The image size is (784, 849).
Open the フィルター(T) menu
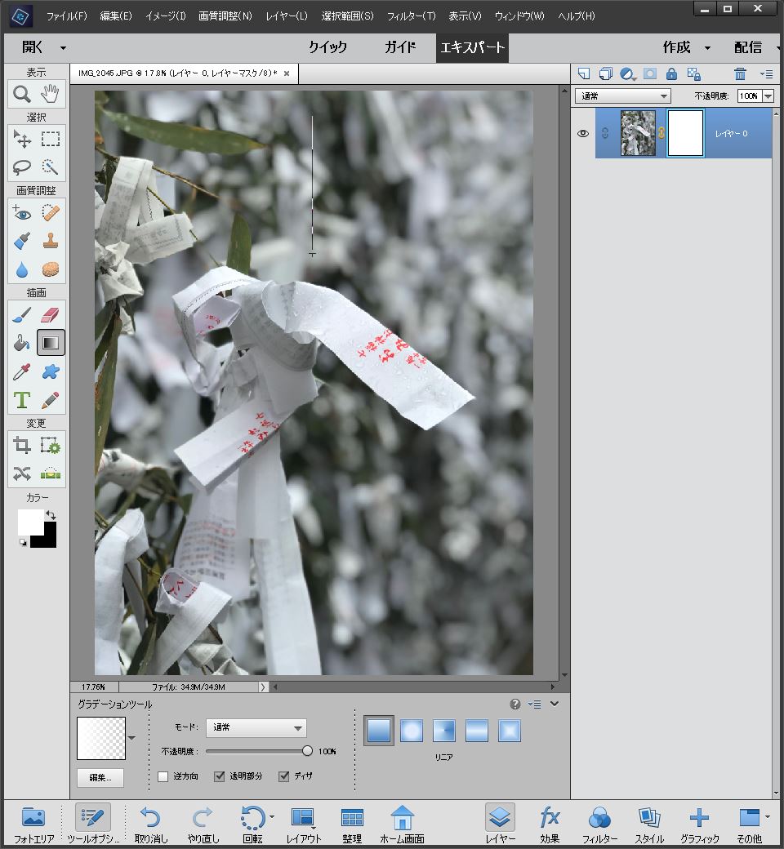point(411,16)
